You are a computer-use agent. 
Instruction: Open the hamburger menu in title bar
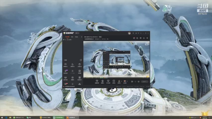point(141,33)
